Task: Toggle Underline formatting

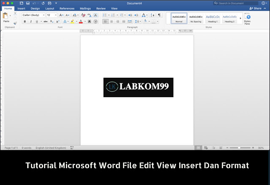Action: click(37, 21)
